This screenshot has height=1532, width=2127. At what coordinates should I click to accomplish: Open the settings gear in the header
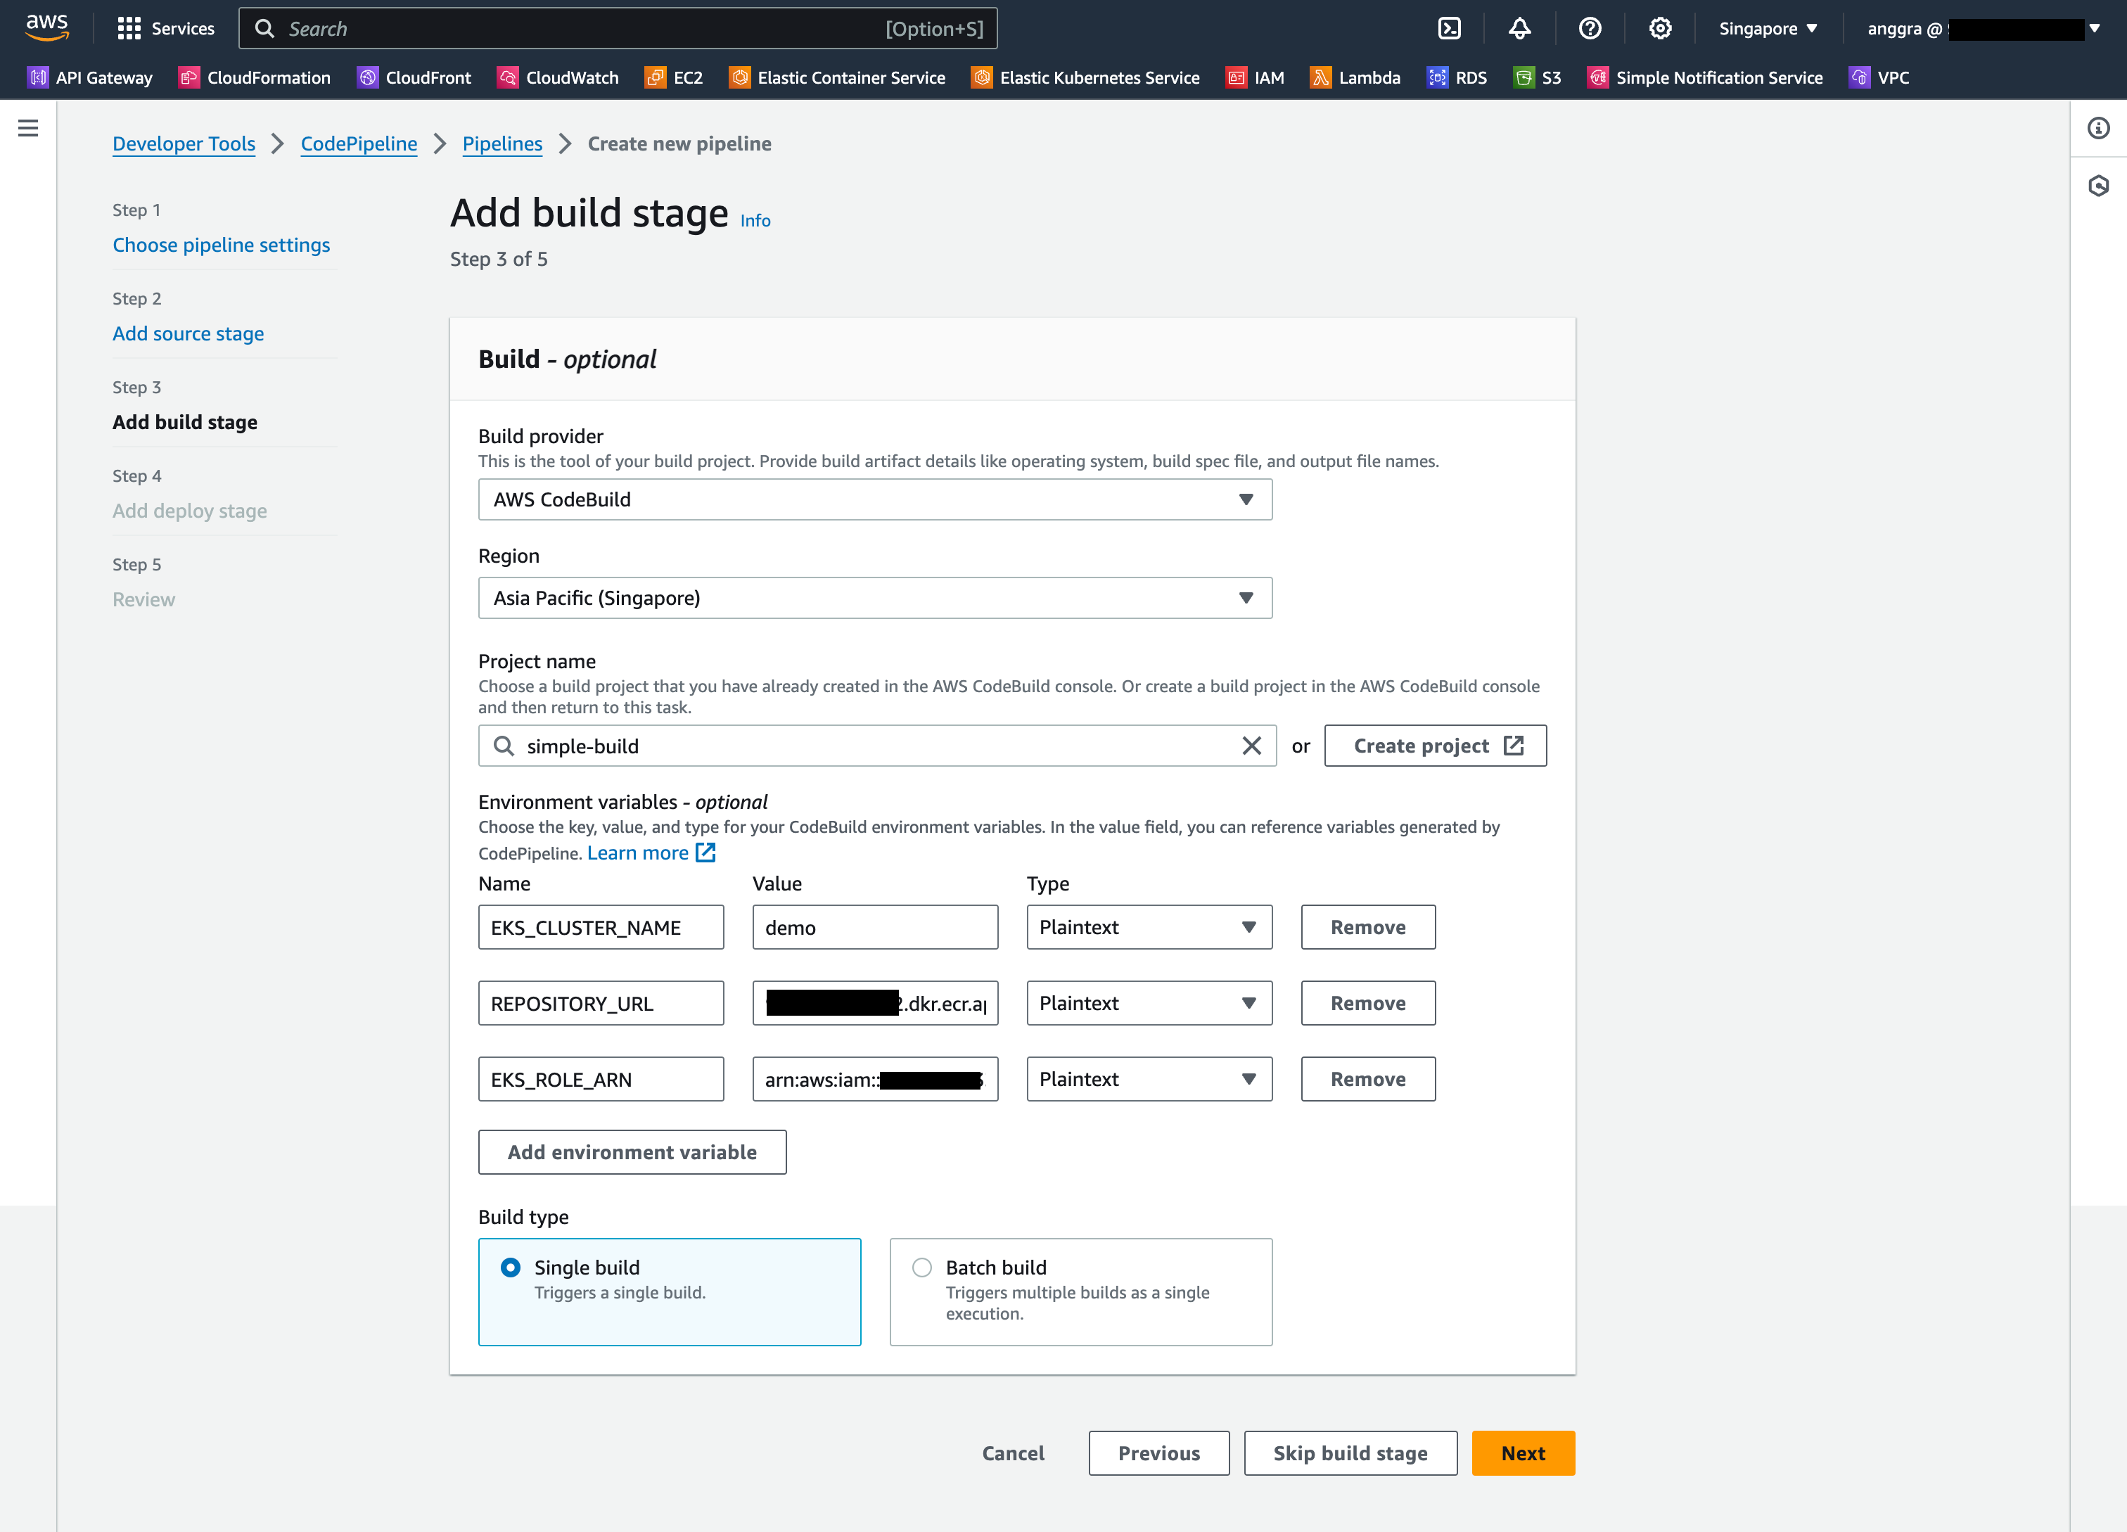click(1660, 28)
